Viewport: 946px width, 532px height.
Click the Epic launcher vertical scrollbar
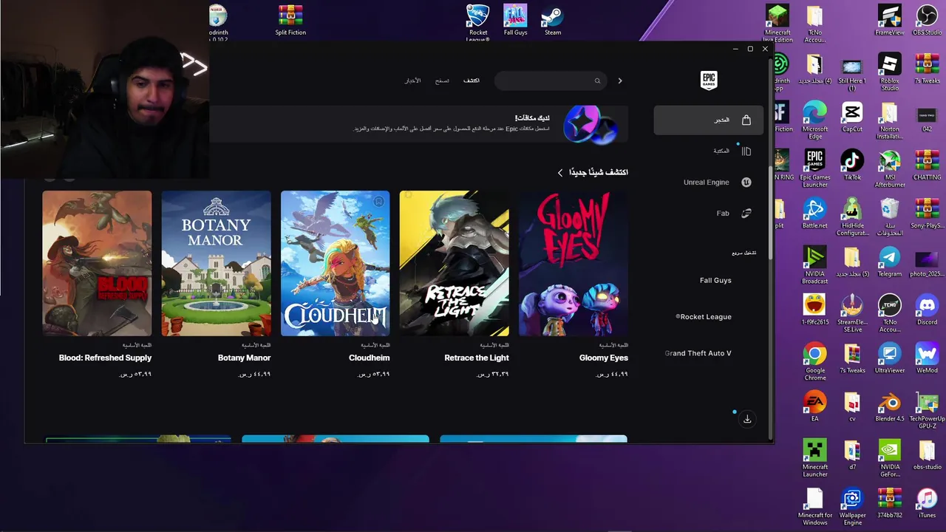pyautogui.click(x=772, y=214)
